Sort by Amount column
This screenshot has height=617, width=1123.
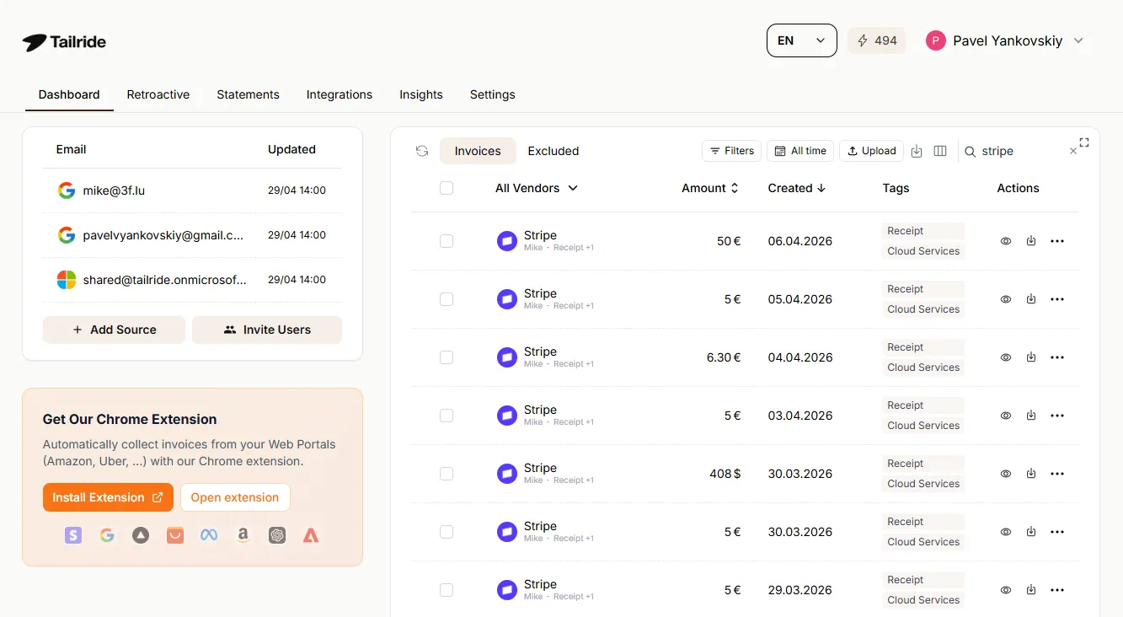710,188
